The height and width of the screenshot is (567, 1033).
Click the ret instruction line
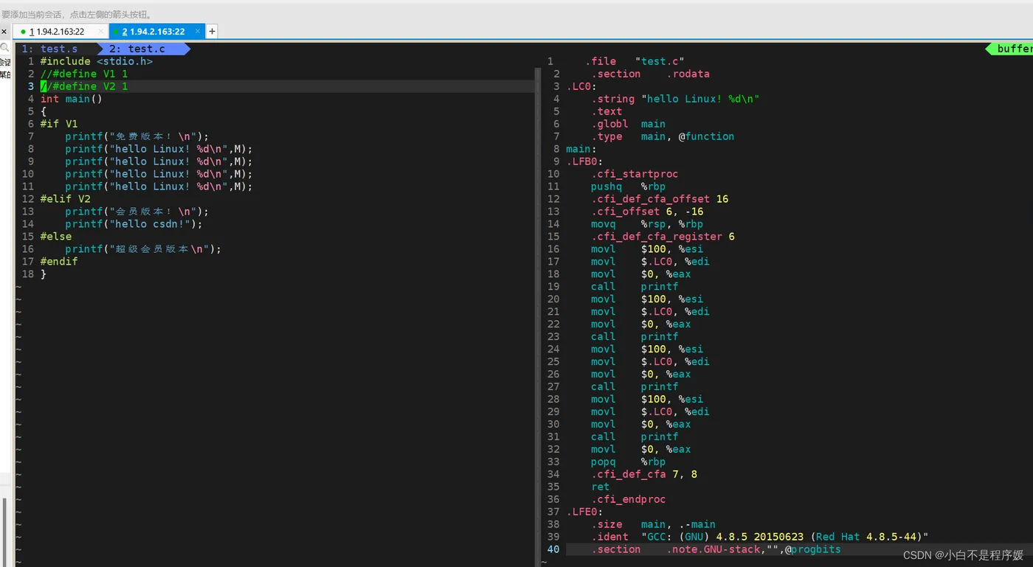[x=600, y=487]
